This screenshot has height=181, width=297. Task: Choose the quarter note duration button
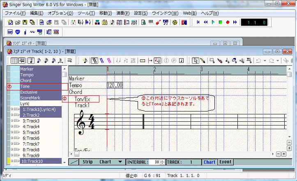click(31, 60)
